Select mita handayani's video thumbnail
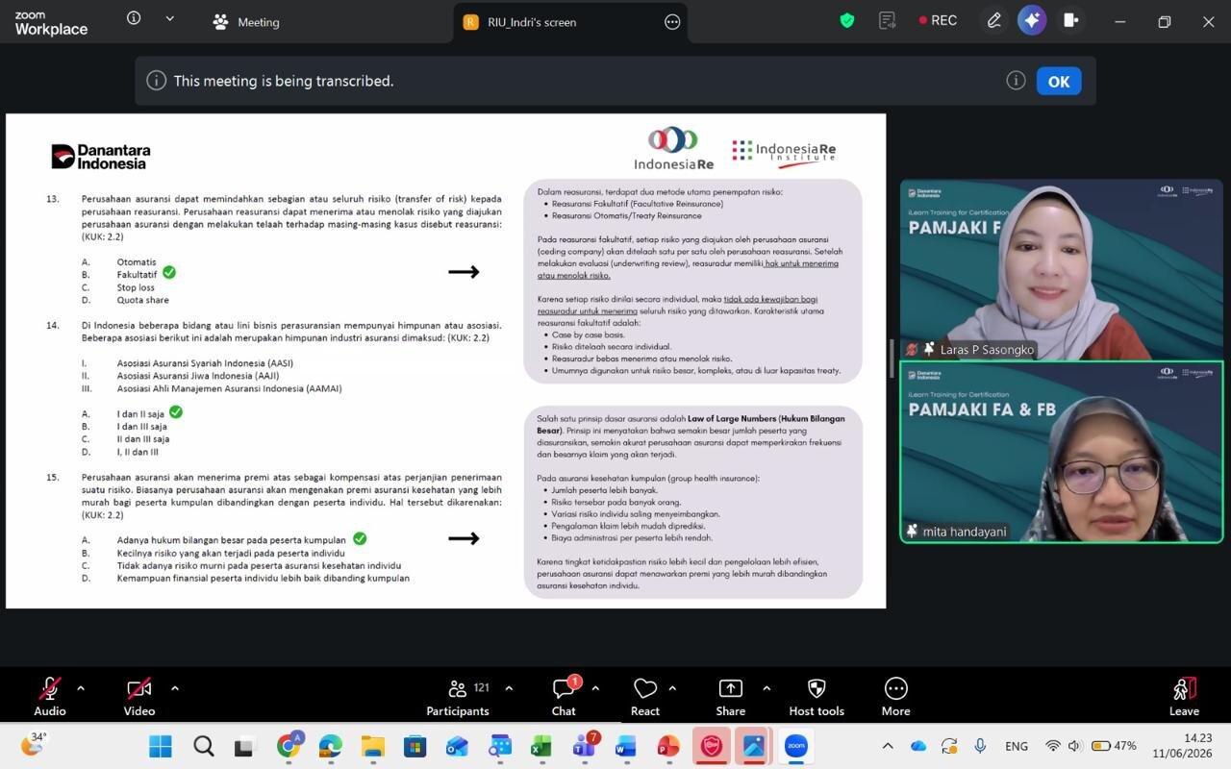This screenshot has height=769, width=1231. (x=1062, y=453)
